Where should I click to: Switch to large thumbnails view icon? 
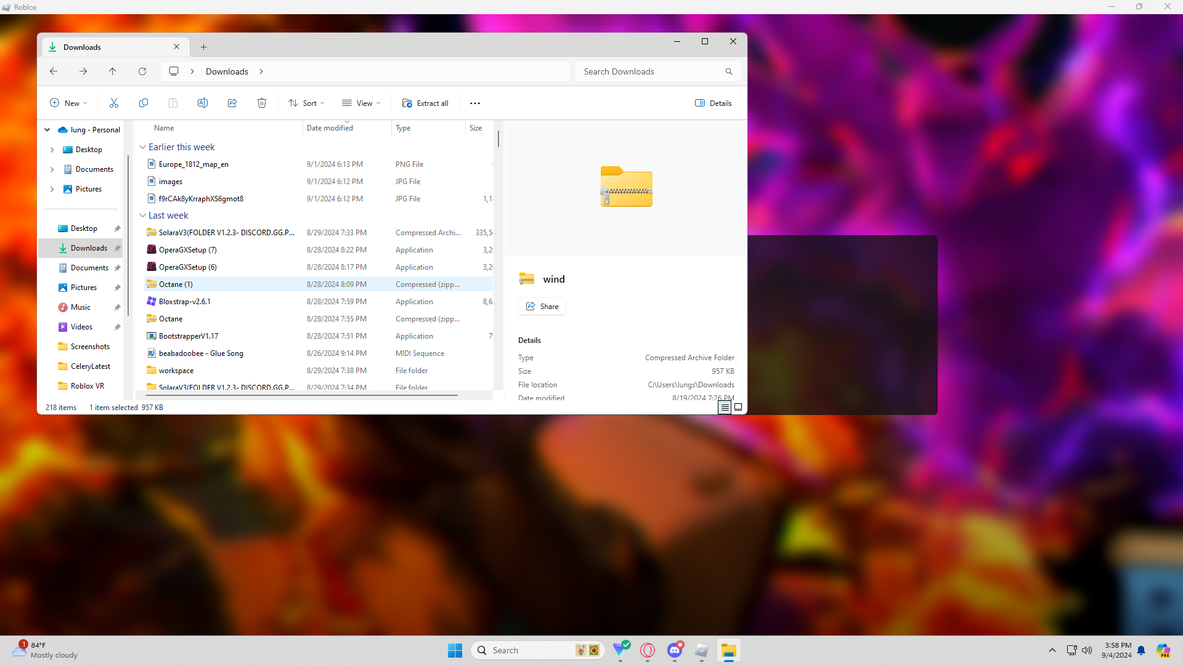tap(738, 407)
